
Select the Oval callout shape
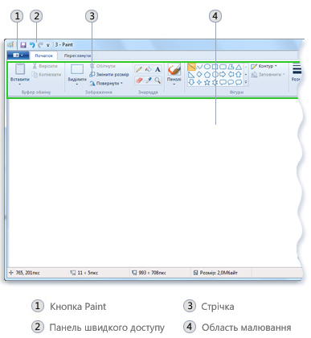(231, 82)
